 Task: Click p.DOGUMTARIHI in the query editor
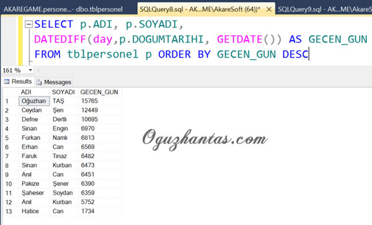pos(161,40)
